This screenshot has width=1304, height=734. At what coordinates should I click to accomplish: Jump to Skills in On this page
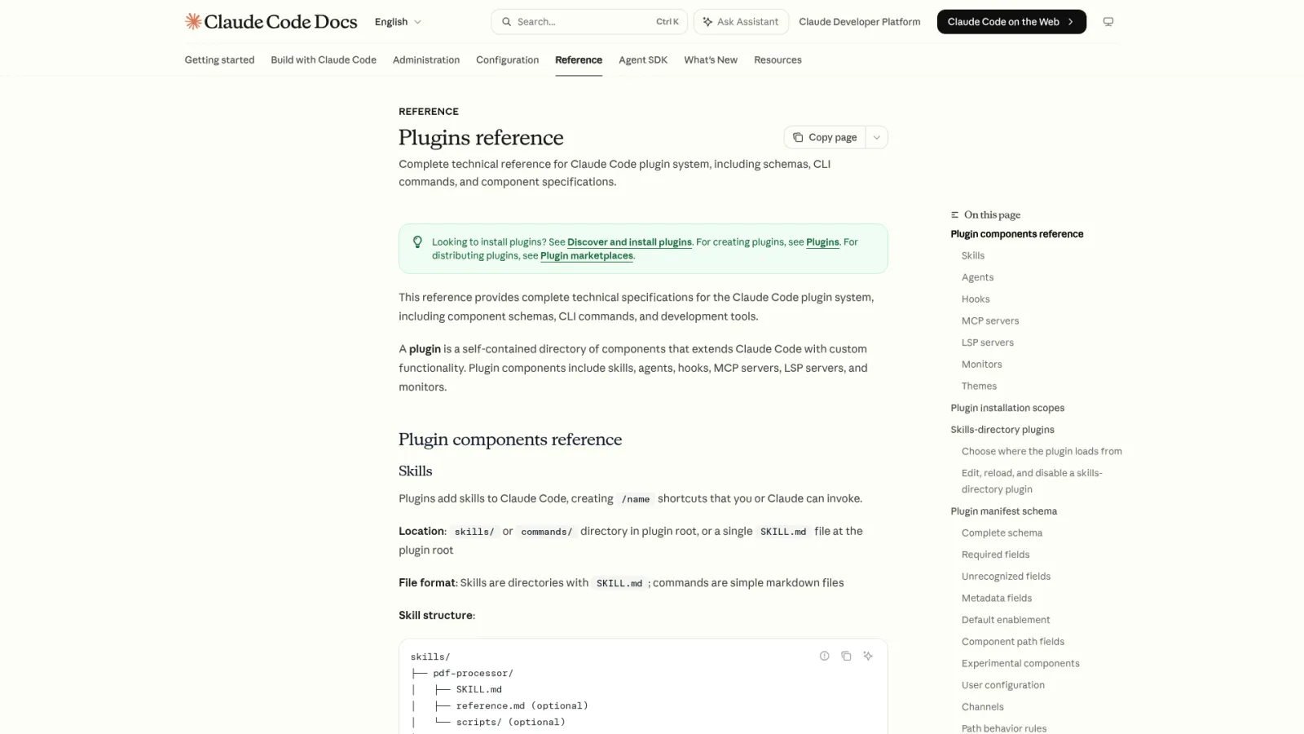pos(972,256)
